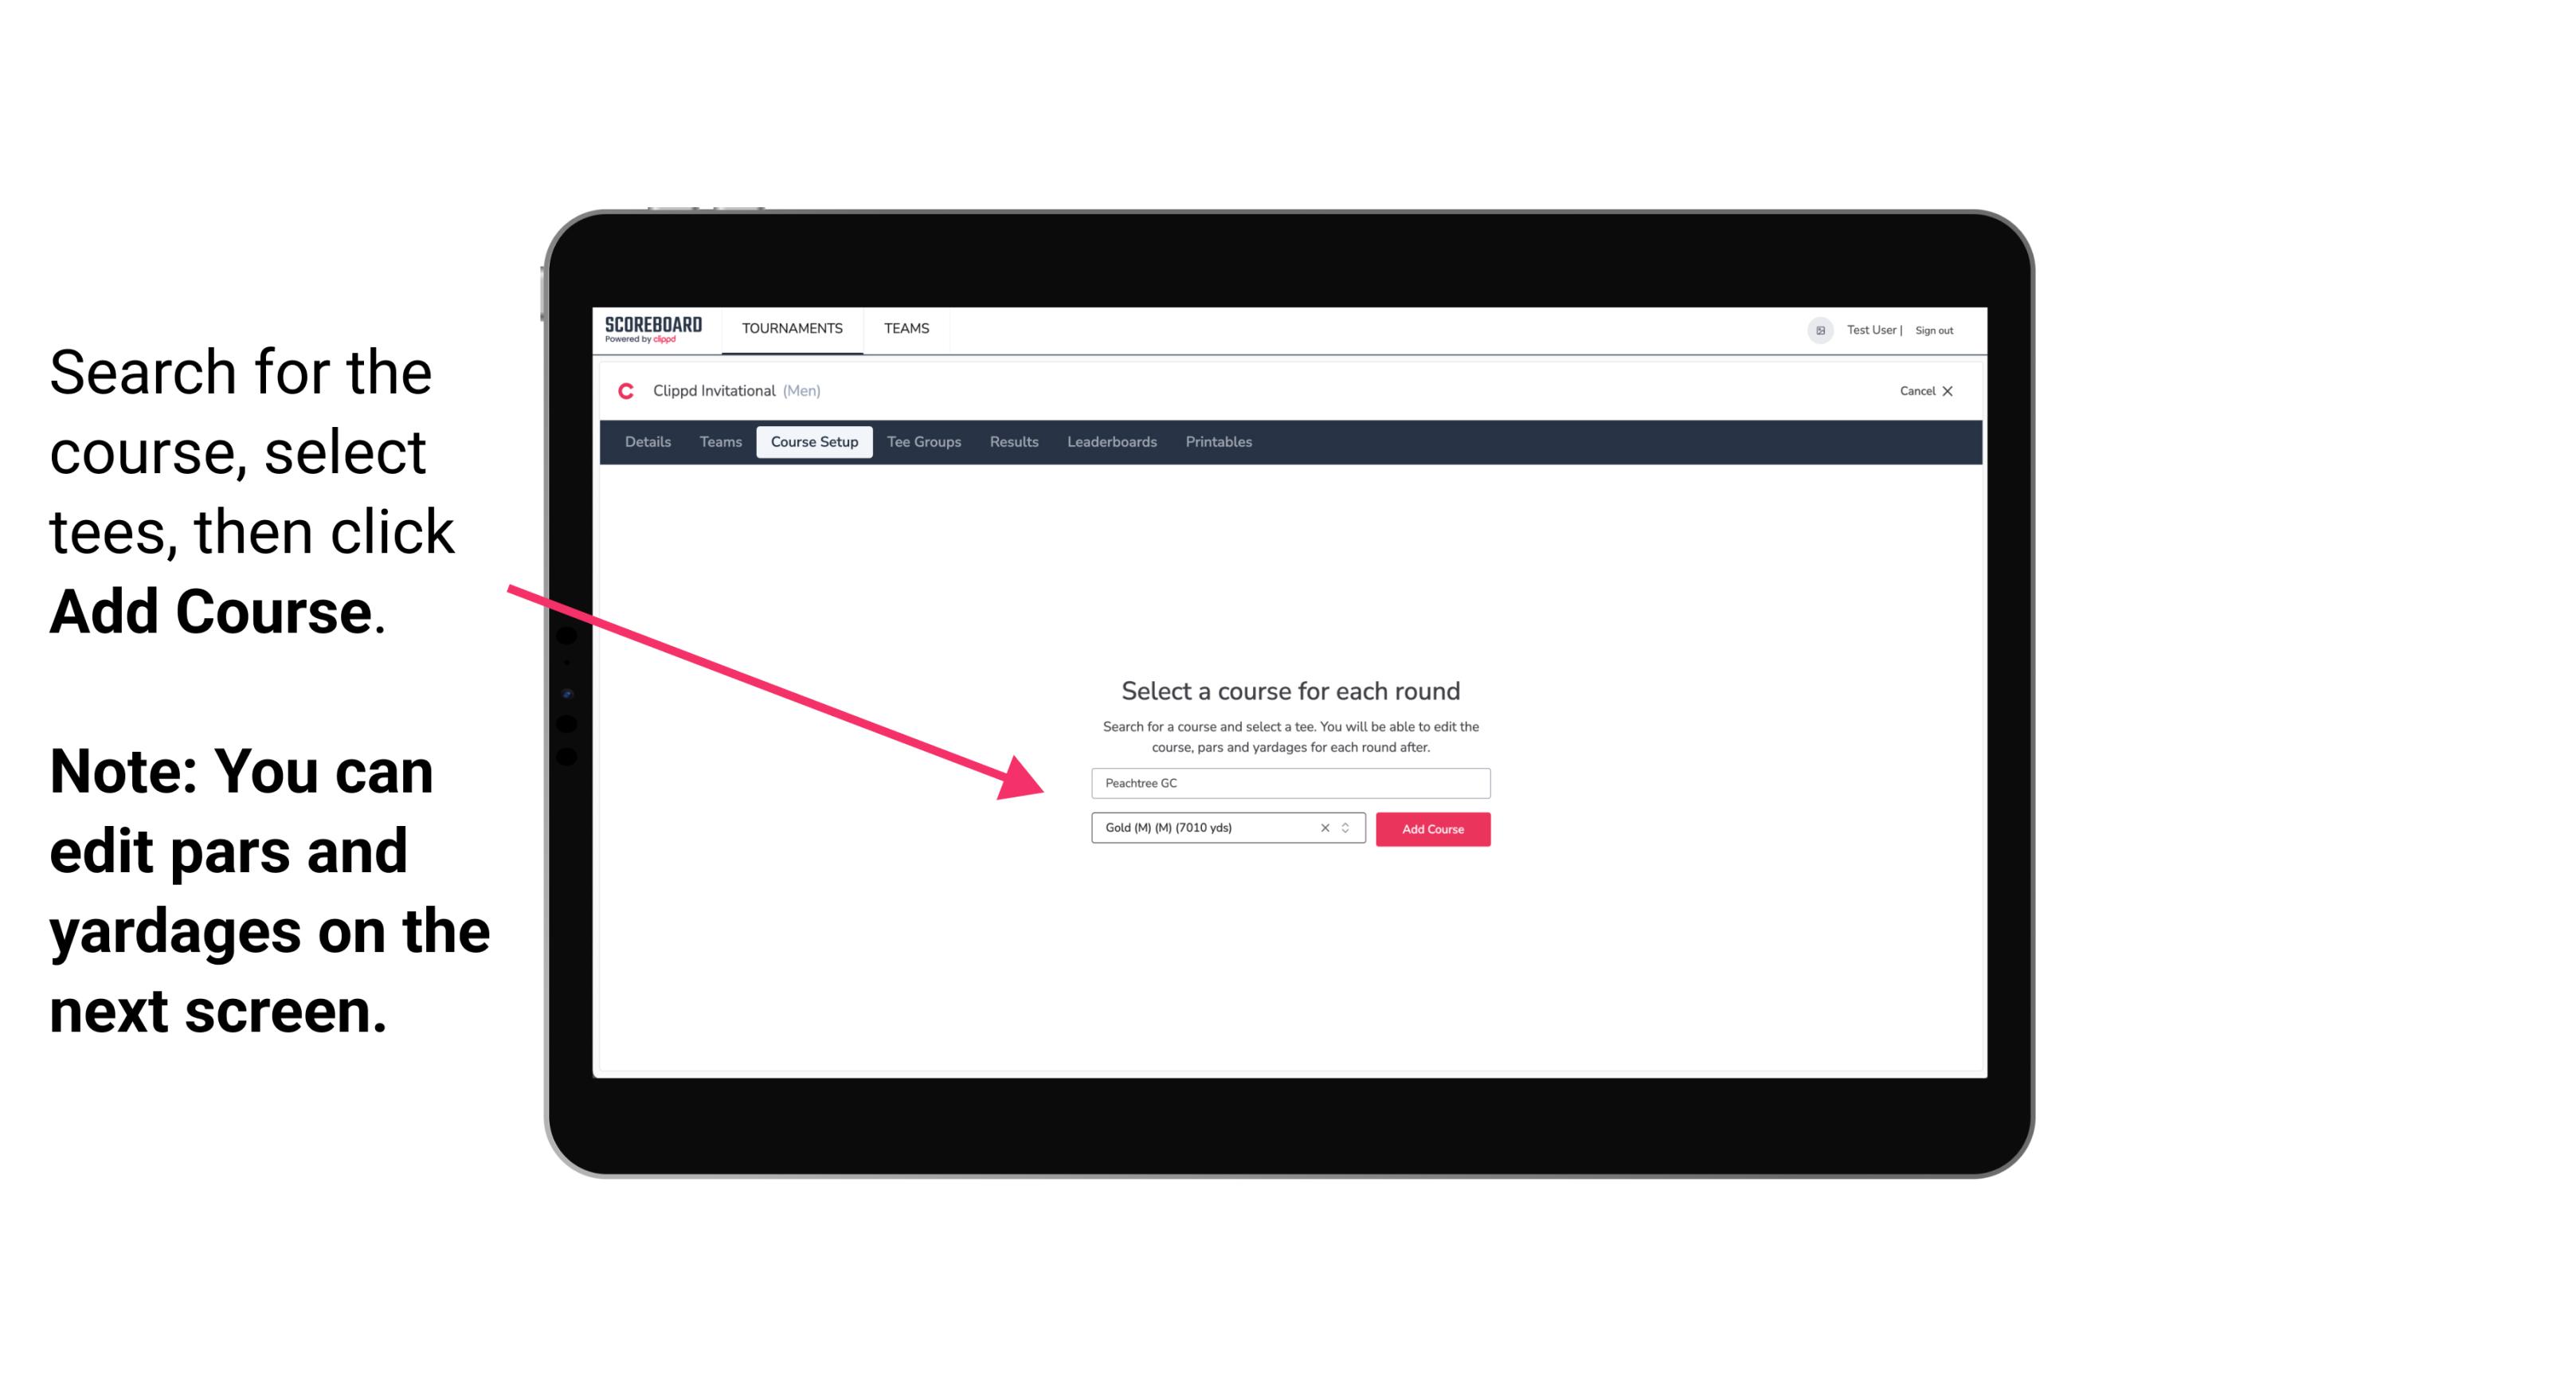Click the Test User account icon
This screenshot has width=2576, height=1386.
1814,330
